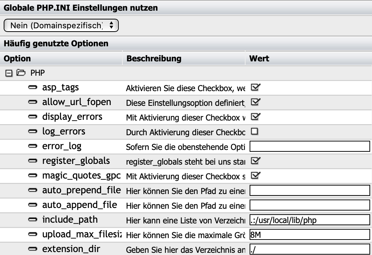Image resolution: width=372 pixels, height=255 pixels.
Task: Click the folder icon next to PHP
Action: coord(21,73)
